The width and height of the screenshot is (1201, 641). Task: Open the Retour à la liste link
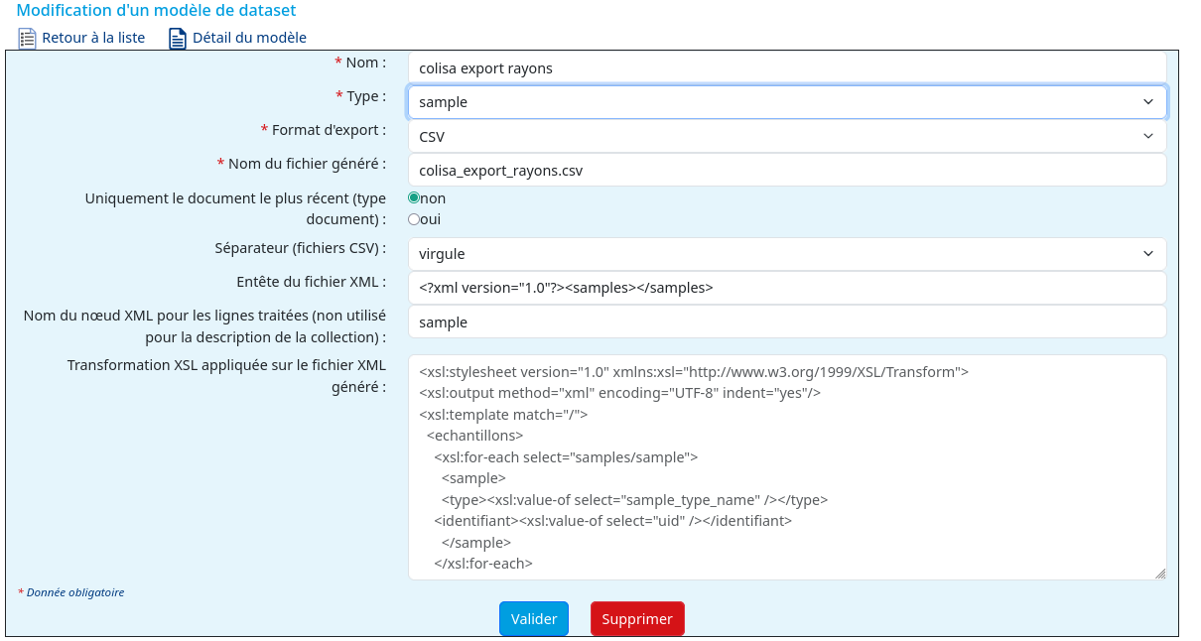click(93, 38)
